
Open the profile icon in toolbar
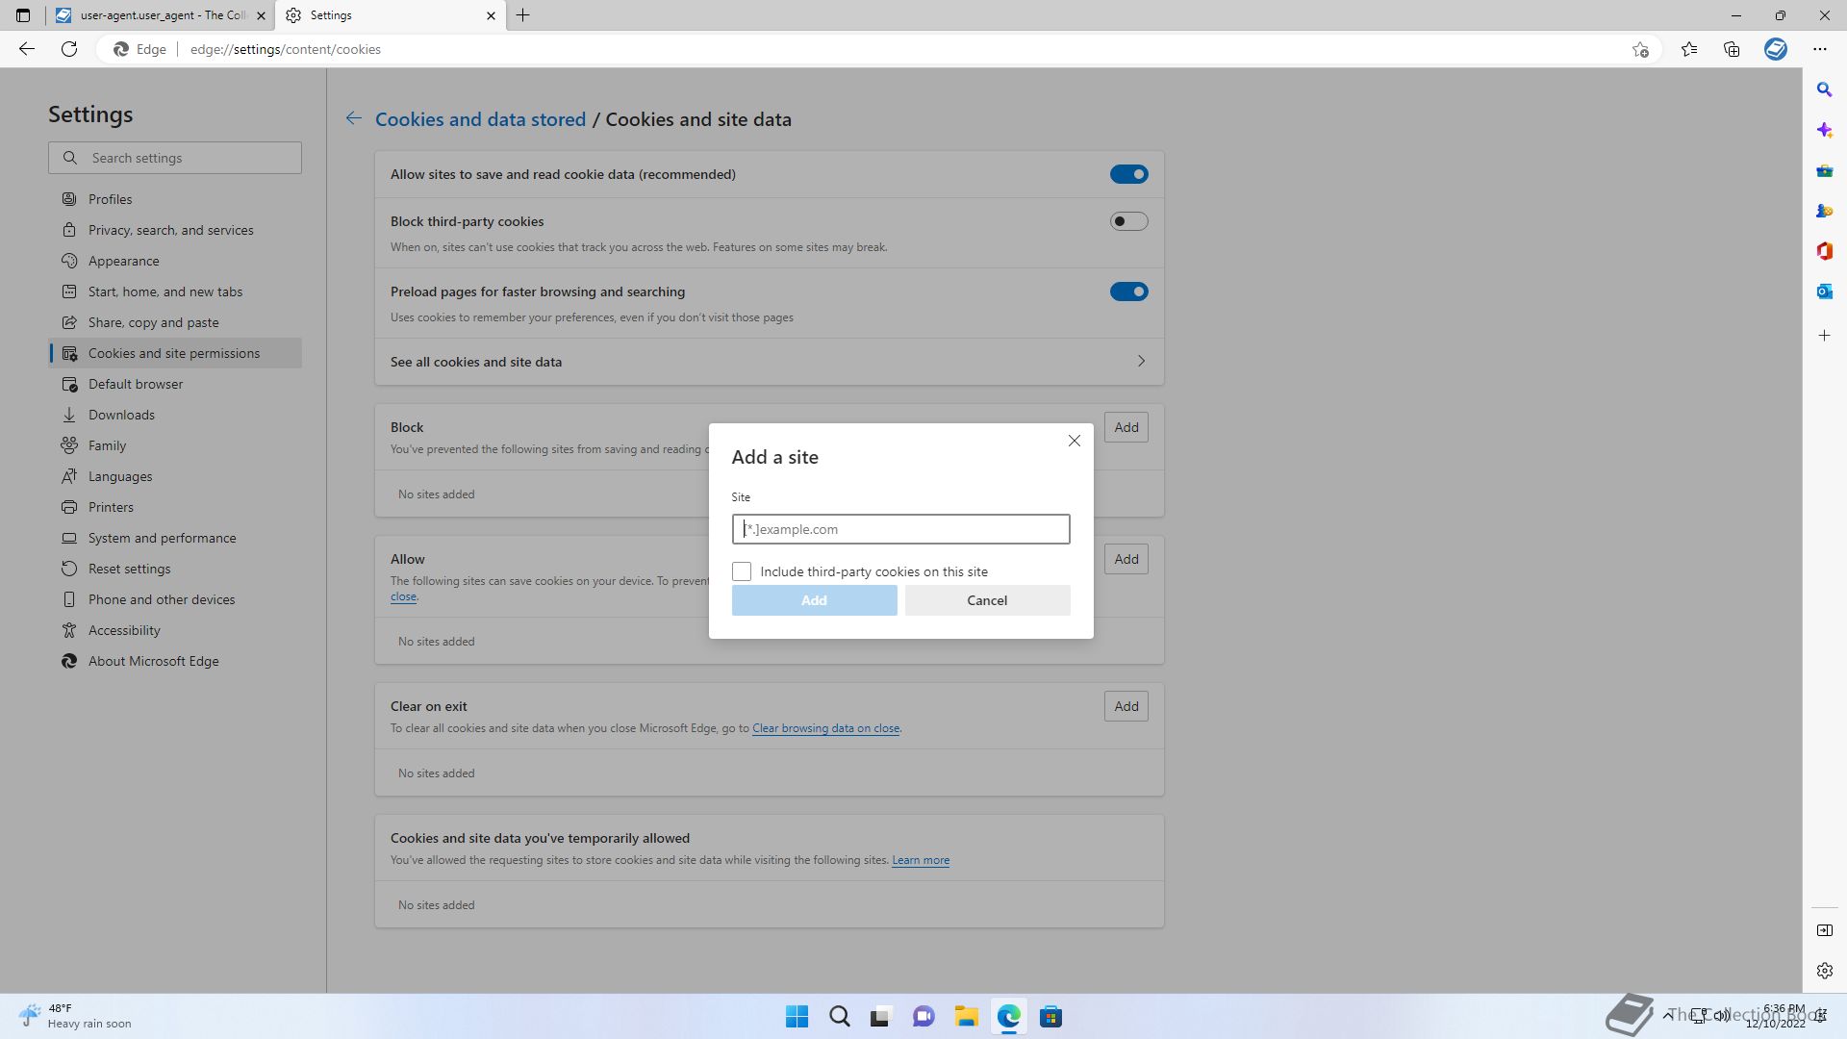pos(1776,49)
